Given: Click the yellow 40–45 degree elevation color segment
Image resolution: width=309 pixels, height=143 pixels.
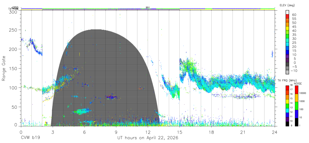Looking at the screenshot, I should click(x=287, y=28).
